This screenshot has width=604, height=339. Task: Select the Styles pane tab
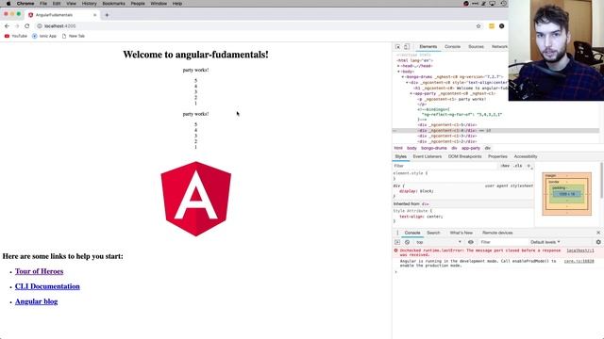tap(400, 157)
